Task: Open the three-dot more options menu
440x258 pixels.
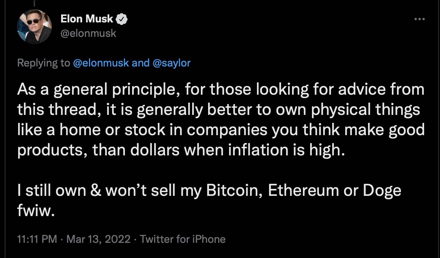Action: click(x=420, y=19)
